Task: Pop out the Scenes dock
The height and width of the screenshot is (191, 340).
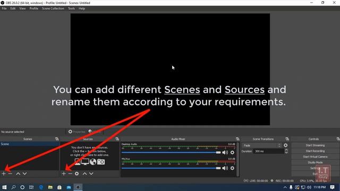Action: click(57, 139)
